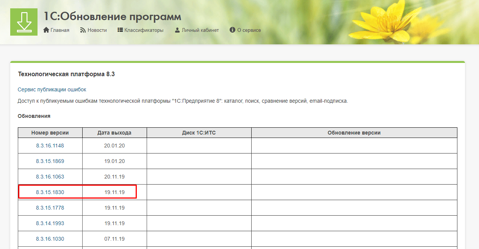
Task: Click the Технологическая платформа 8.3 heading
Action: coord(66,74)
